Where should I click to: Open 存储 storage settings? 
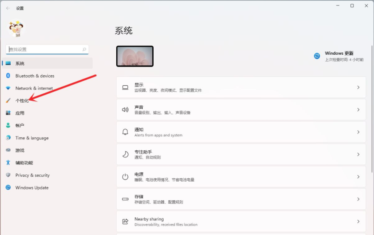[241, 199]
